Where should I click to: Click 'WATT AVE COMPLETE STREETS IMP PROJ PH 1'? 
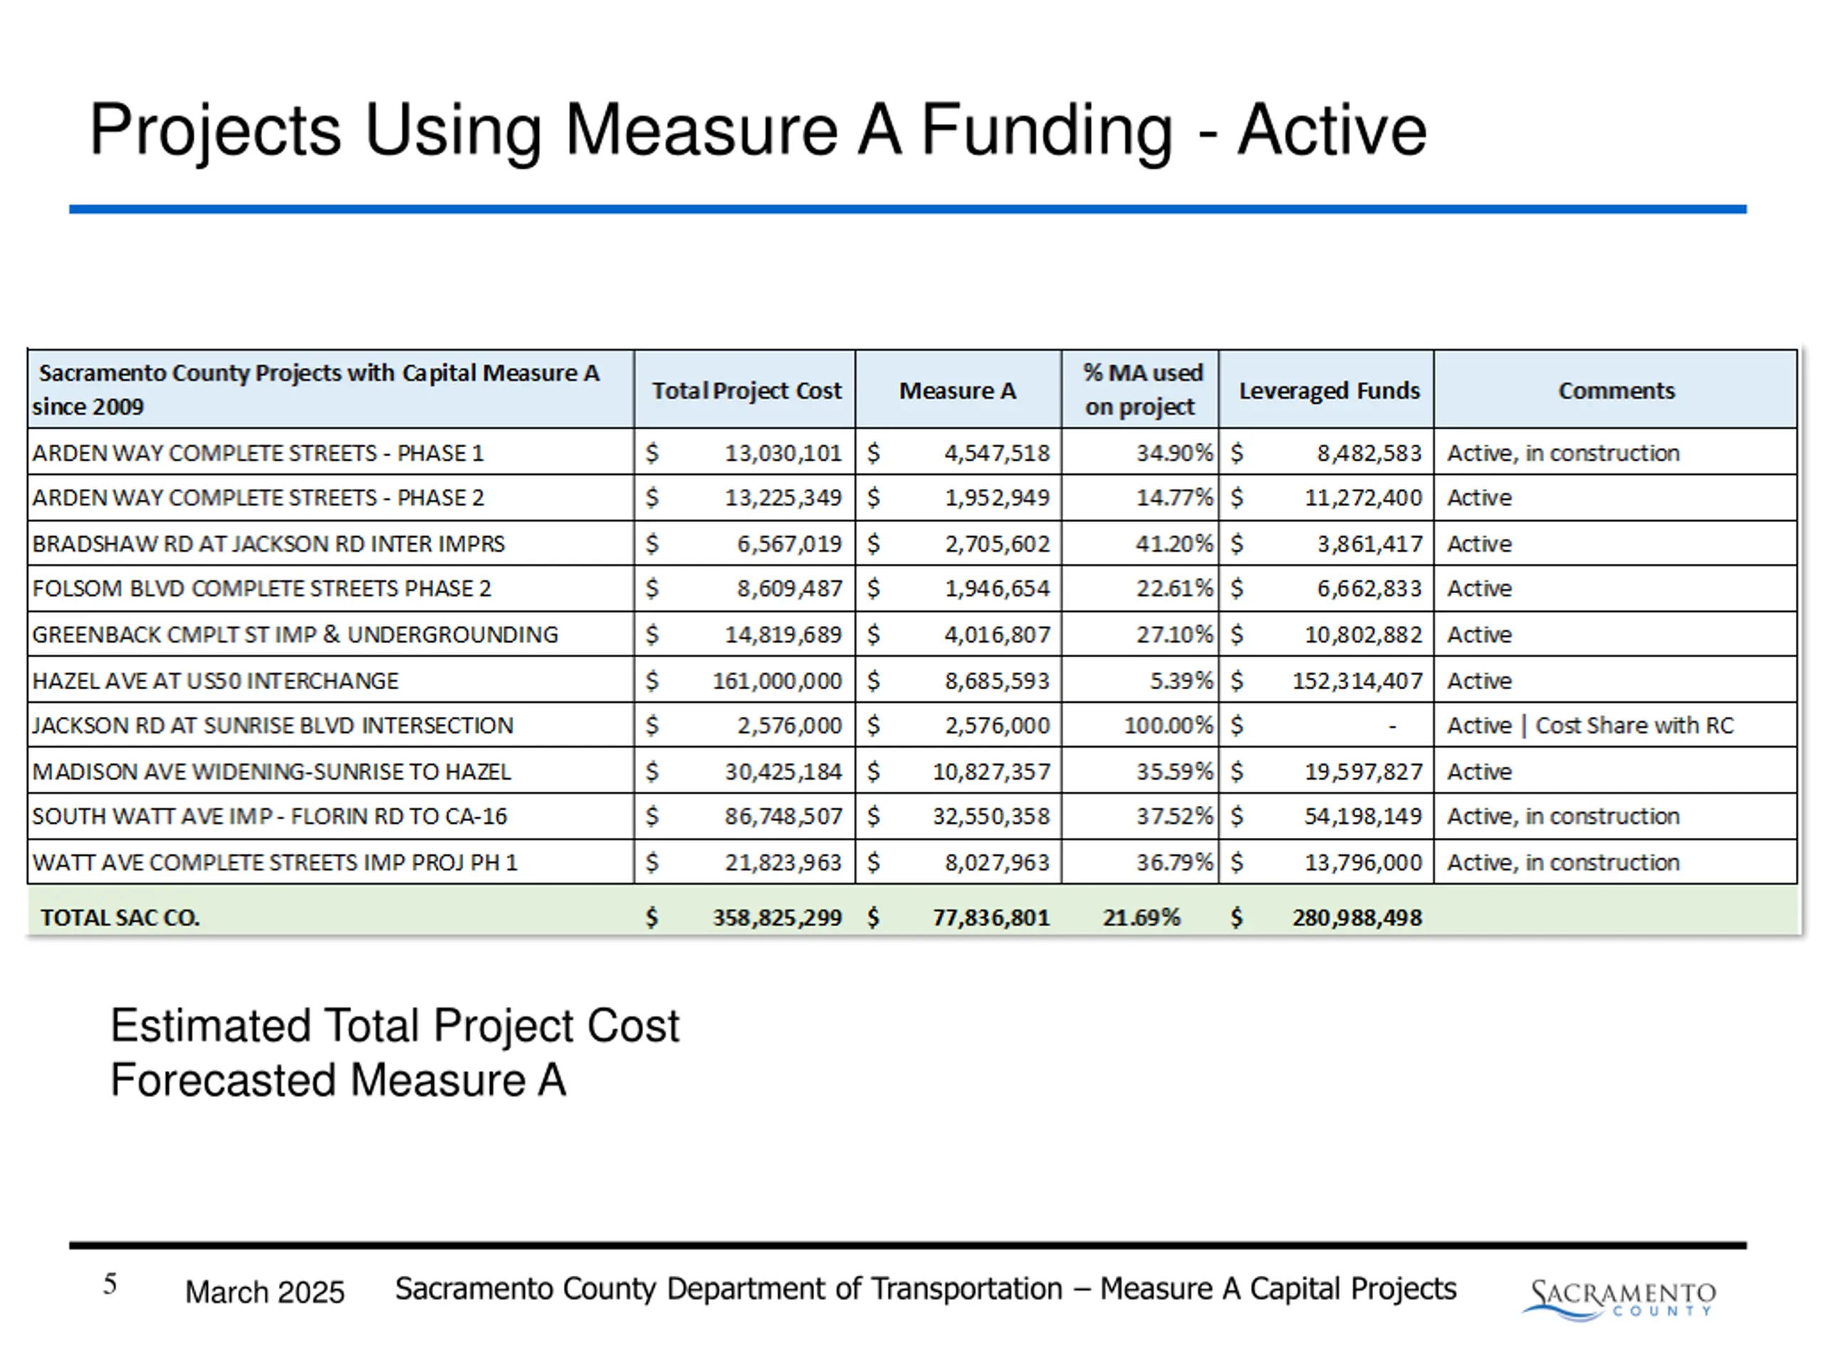click(x=274, y=862)
